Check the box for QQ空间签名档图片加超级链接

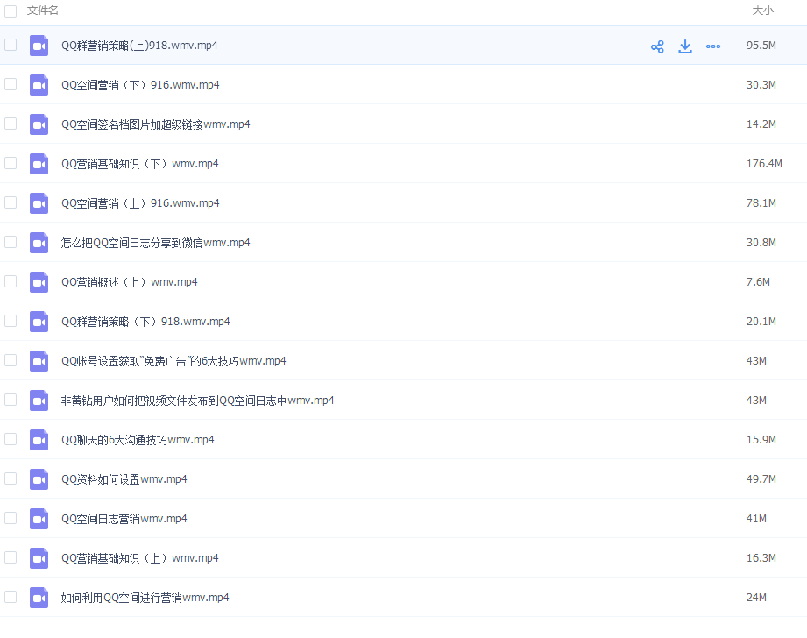(x=11, y=124)
